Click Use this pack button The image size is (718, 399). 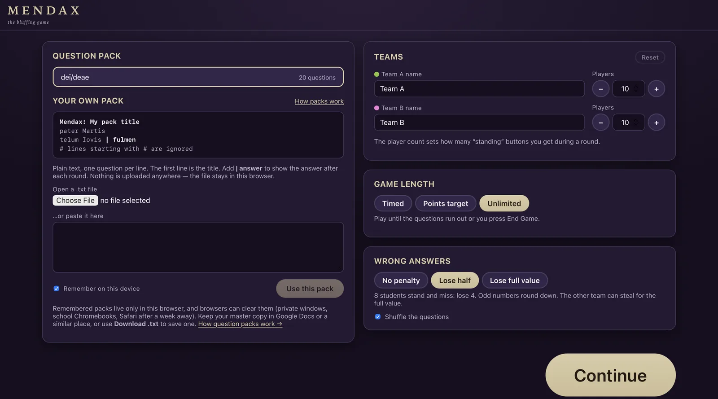[310, 289]
